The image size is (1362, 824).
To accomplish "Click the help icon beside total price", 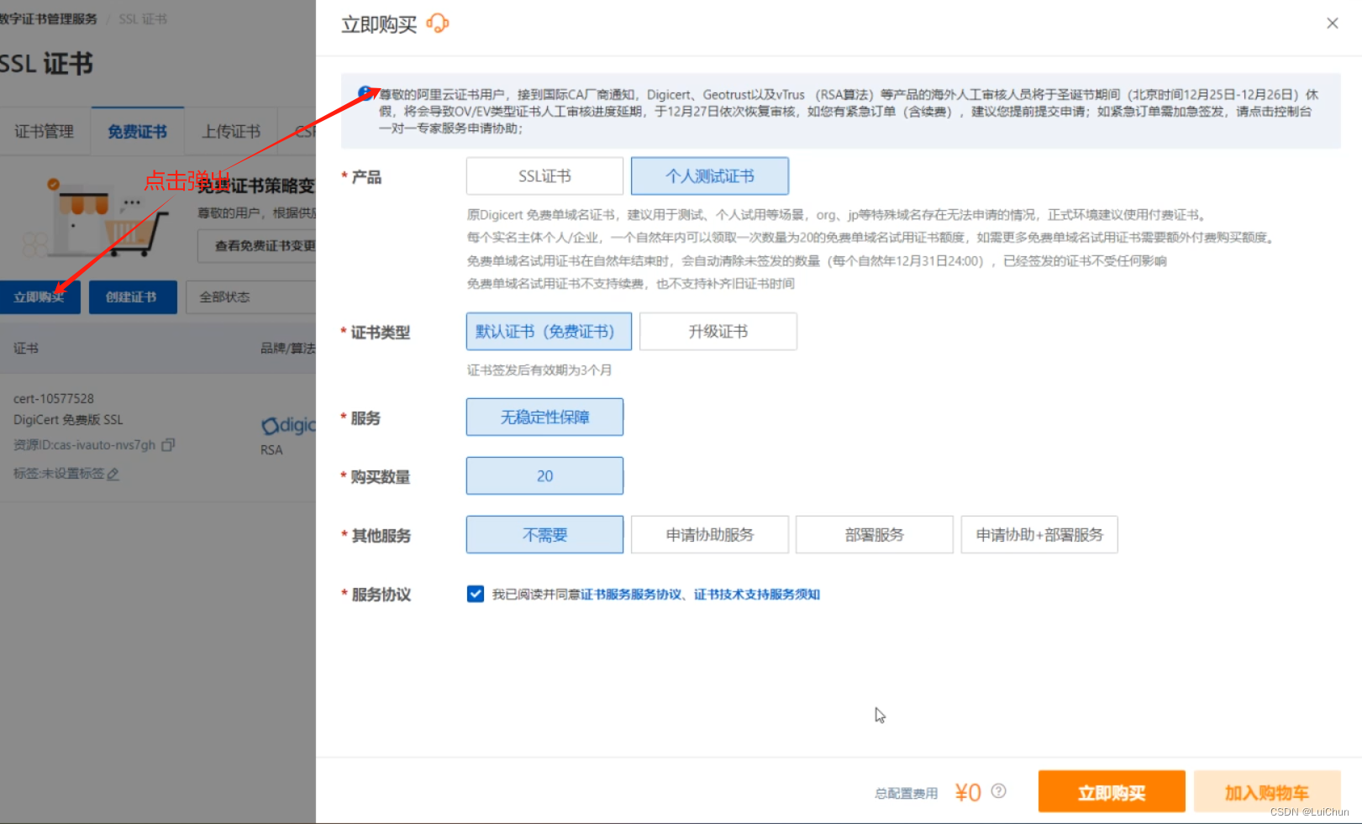I will (x=998, y=791).
